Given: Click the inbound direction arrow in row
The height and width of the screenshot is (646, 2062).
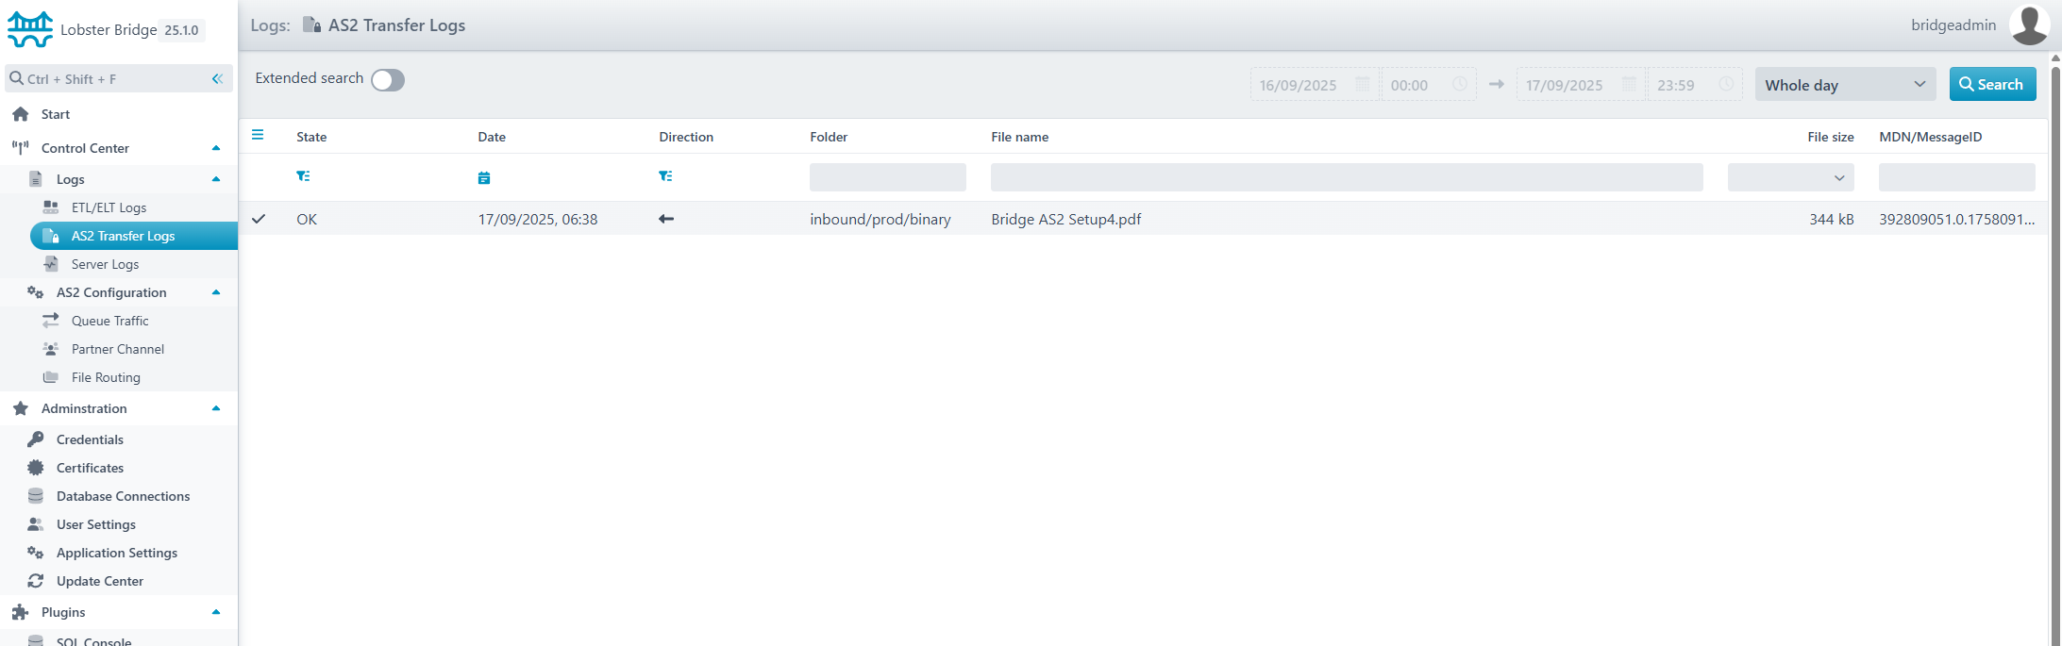Looking at the screenshot, I should 666,219.
